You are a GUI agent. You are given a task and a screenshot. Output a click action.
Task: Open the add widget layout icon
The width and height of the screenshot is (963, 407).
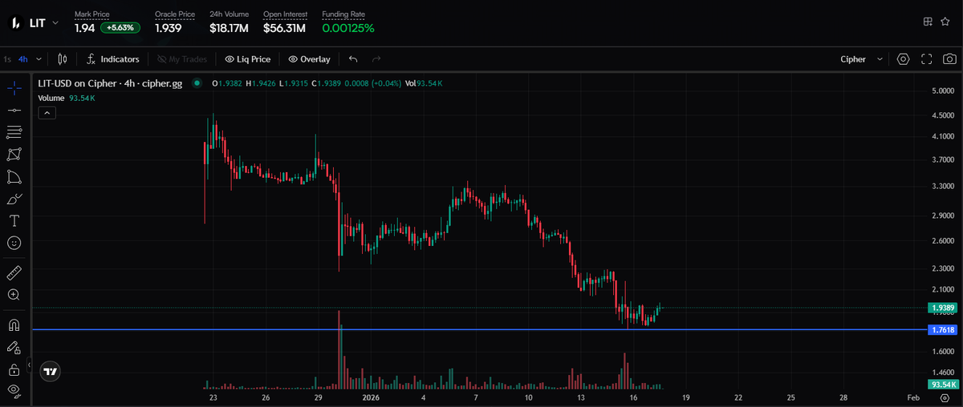pos(928,22)
